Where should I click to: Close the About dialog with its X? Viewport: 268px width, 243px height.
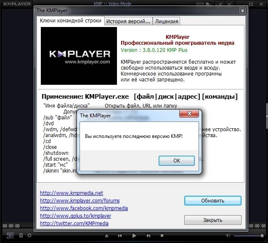[242, 11]
